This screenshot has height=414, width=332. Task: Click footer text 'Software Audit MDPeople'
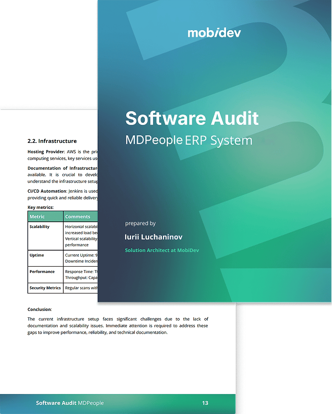tap(70, 403)
